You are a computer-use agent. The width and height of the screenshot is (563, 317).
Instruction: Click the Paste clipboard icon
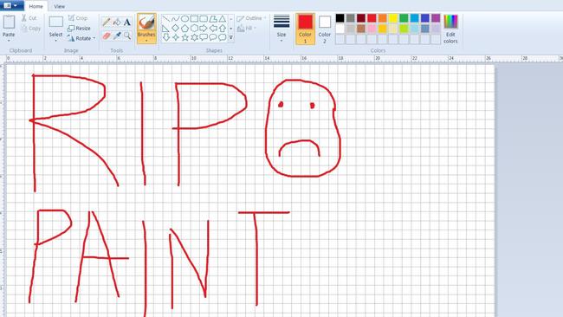pos(9,23)
